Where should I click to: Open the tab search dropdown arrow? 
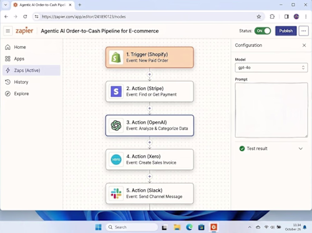point(6,4)
